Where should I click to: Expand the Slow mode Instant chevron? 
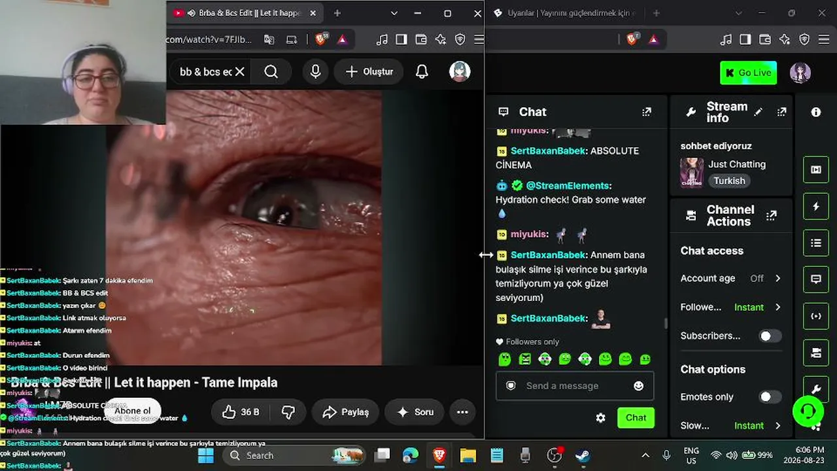pos(777,425)
